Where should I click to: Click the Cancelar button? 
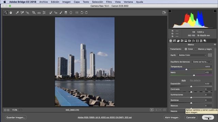[x=191, y=118]
